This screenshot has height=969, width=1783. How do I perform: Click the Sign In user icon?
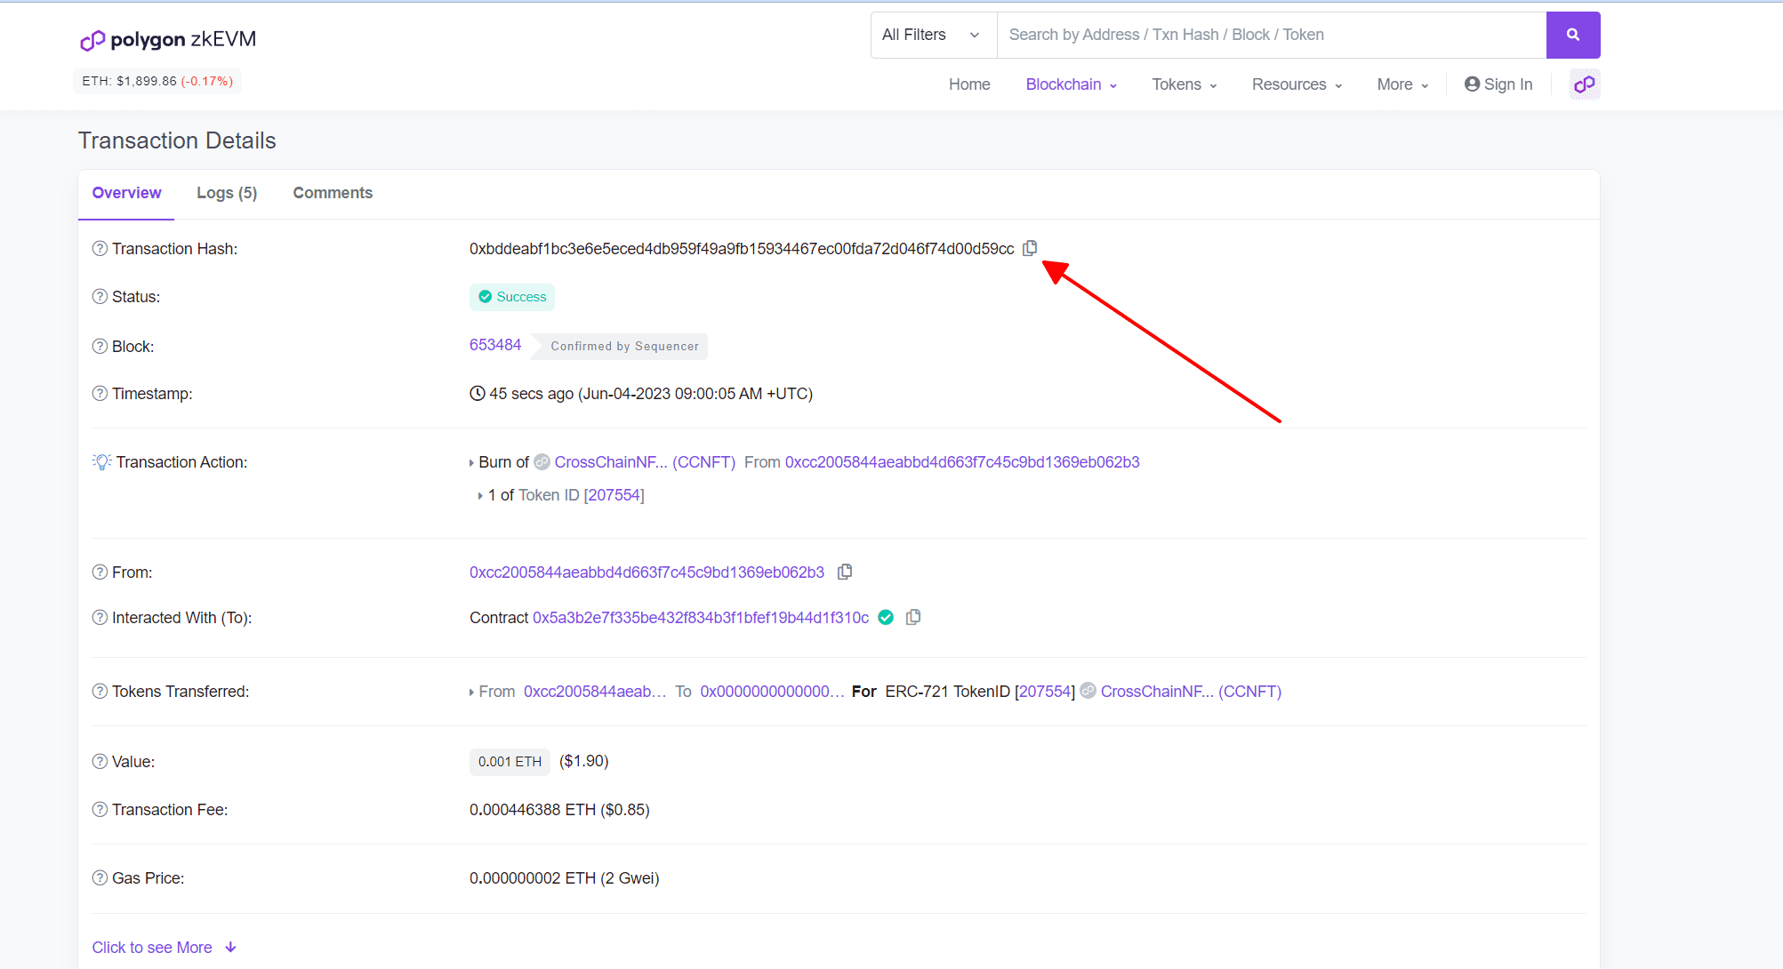(1472, 84)
